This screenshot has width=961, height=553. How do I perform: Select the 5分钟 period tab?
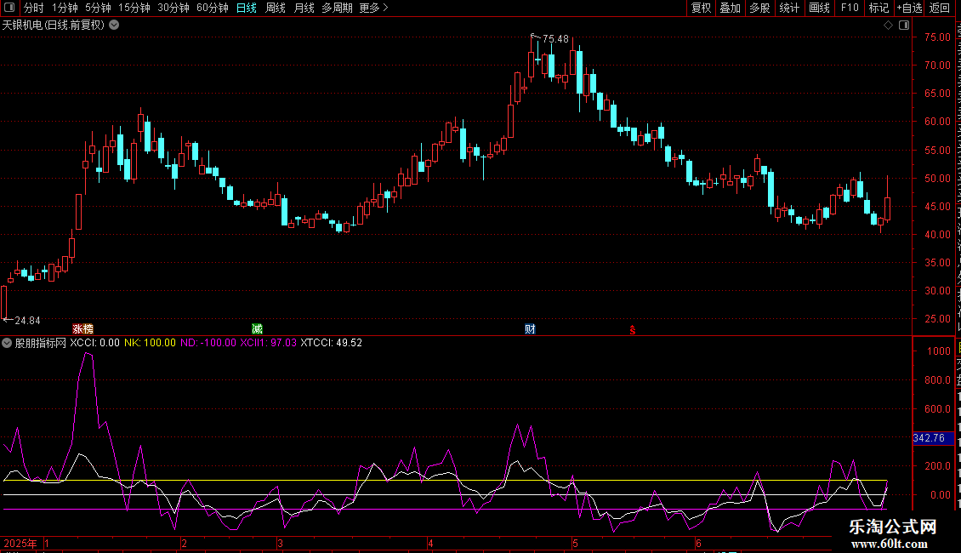point(98,8)
